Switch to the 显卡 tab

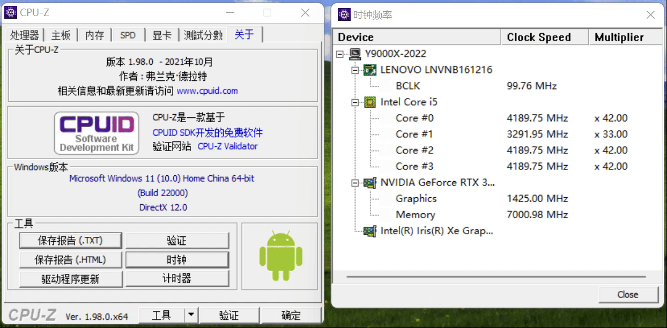pos(161,35)
